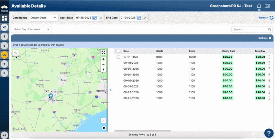This screenshot has width=275, height=139.
Task: Open the OD highlighted sidebar item
Action: tap(4, 55)
